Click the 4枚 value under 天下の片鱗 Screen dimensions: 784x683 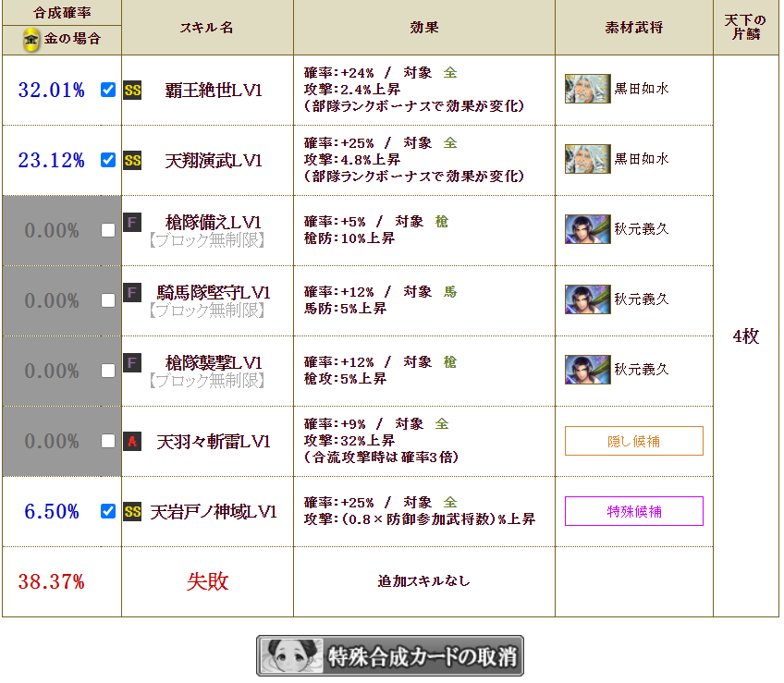pos(746,336)
